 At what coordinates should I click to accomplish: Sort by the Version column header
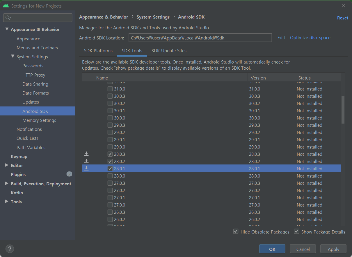pos(271,78)
